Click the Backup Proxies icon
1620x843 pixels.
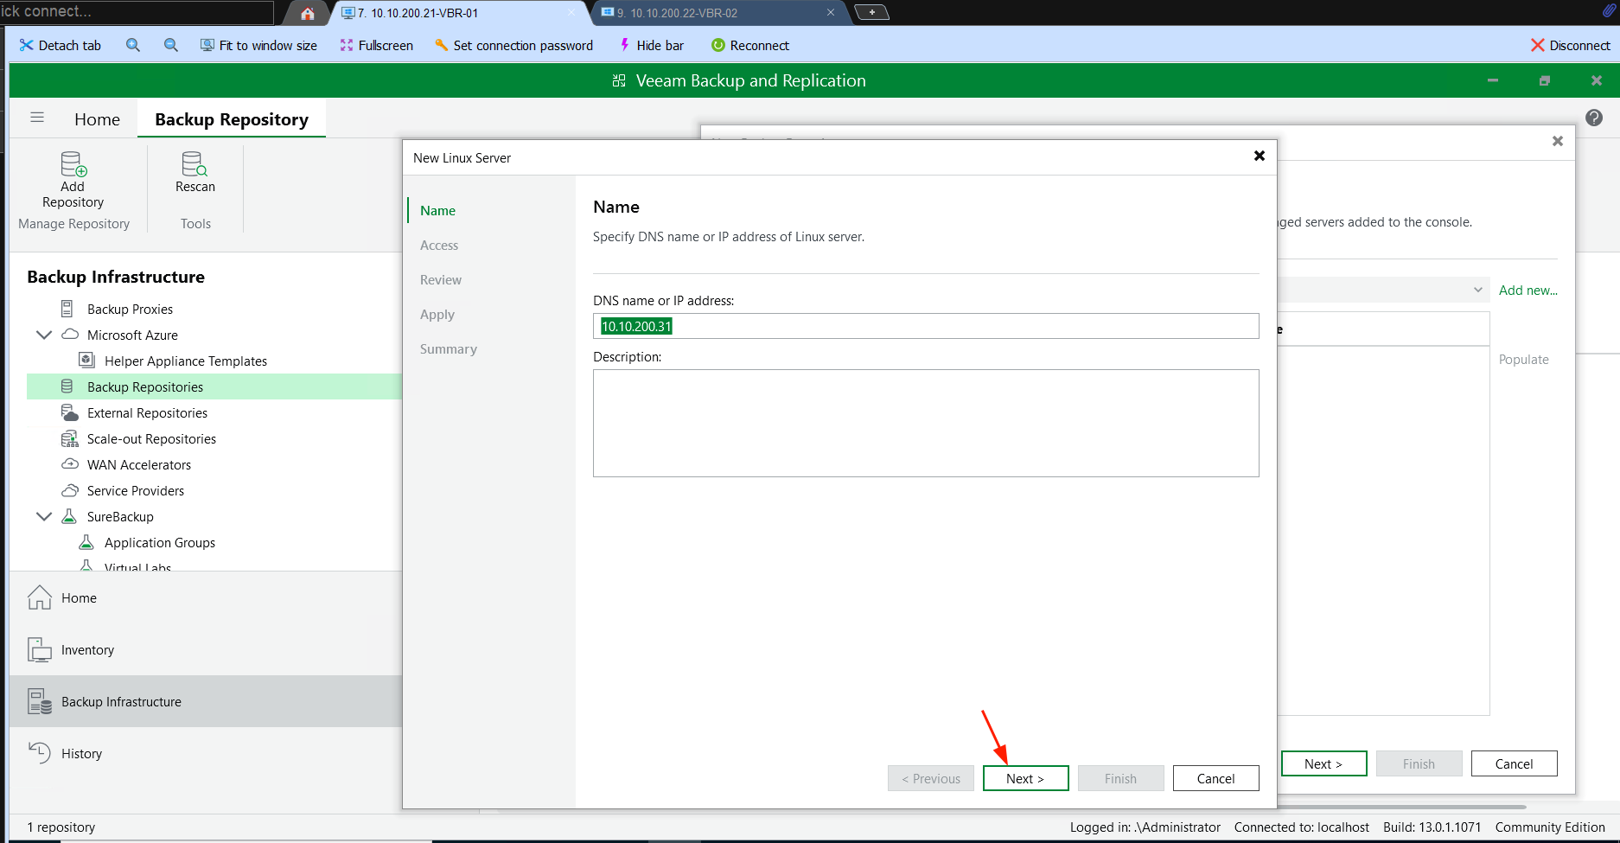pyautogui.click(x=67, y=309)
